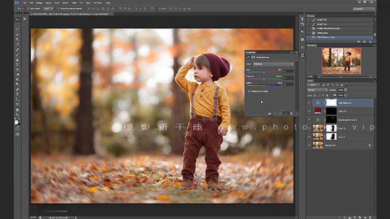Open the Layer menu

48,3
